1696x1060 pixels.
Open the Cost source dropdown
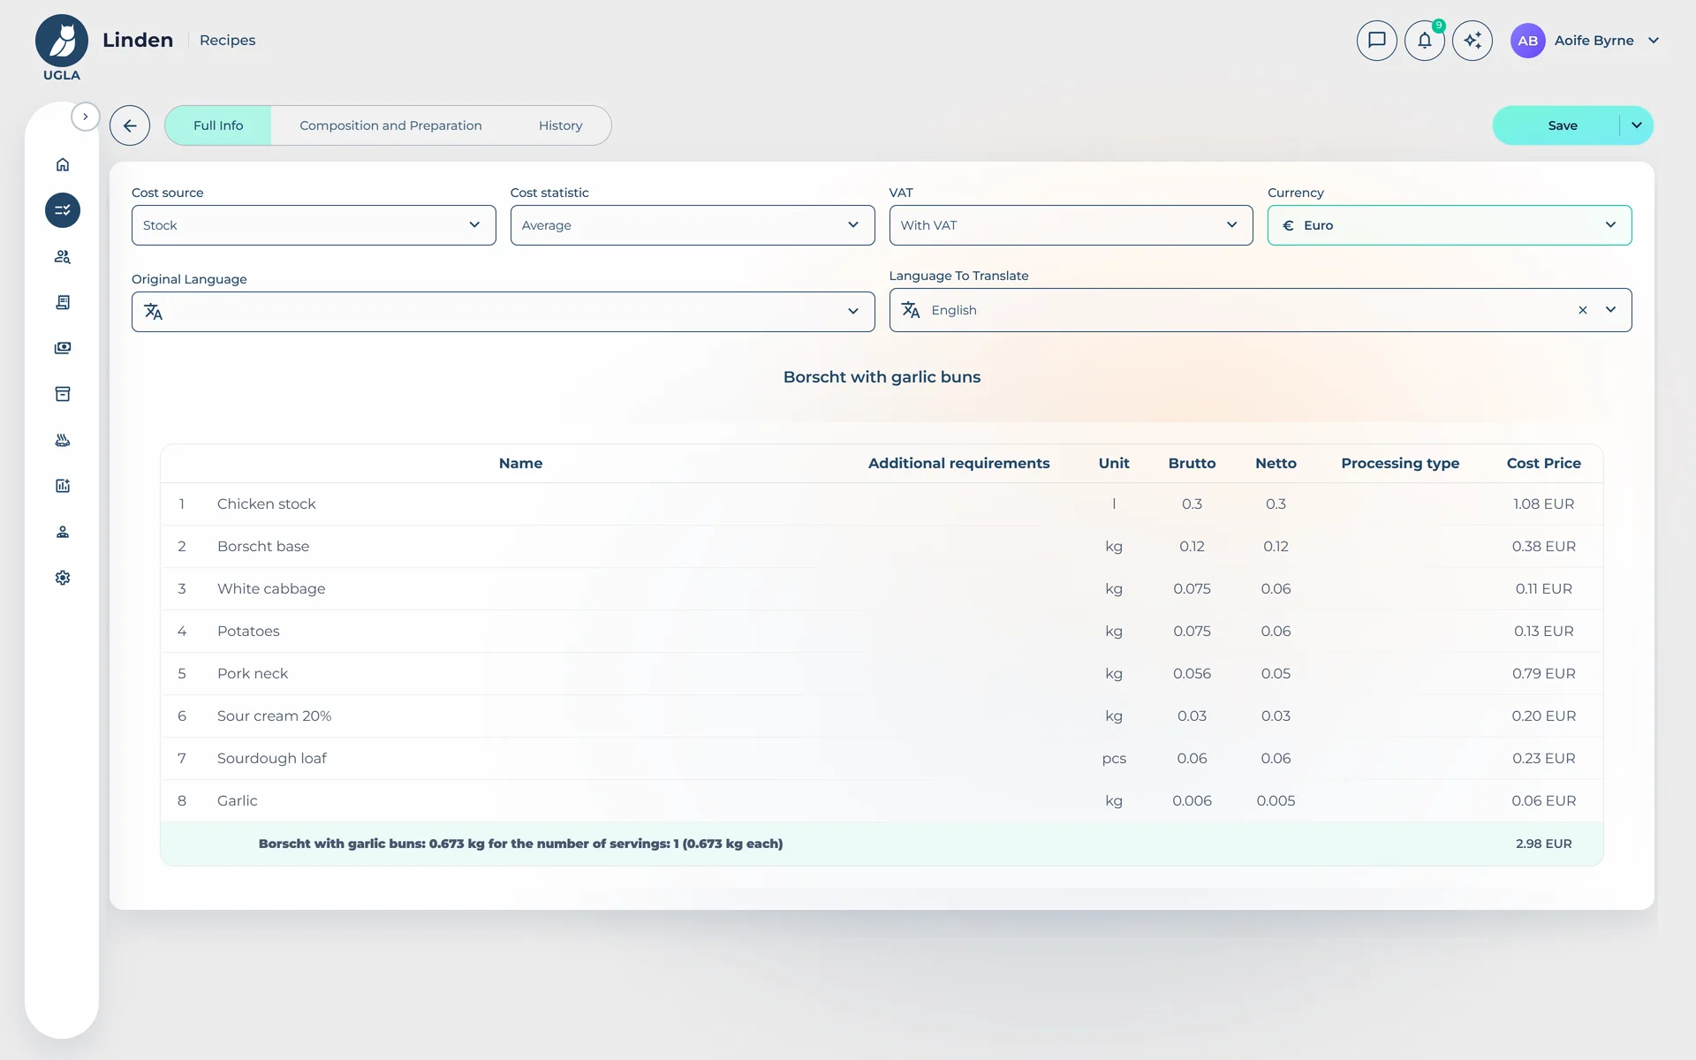(314, 225)
